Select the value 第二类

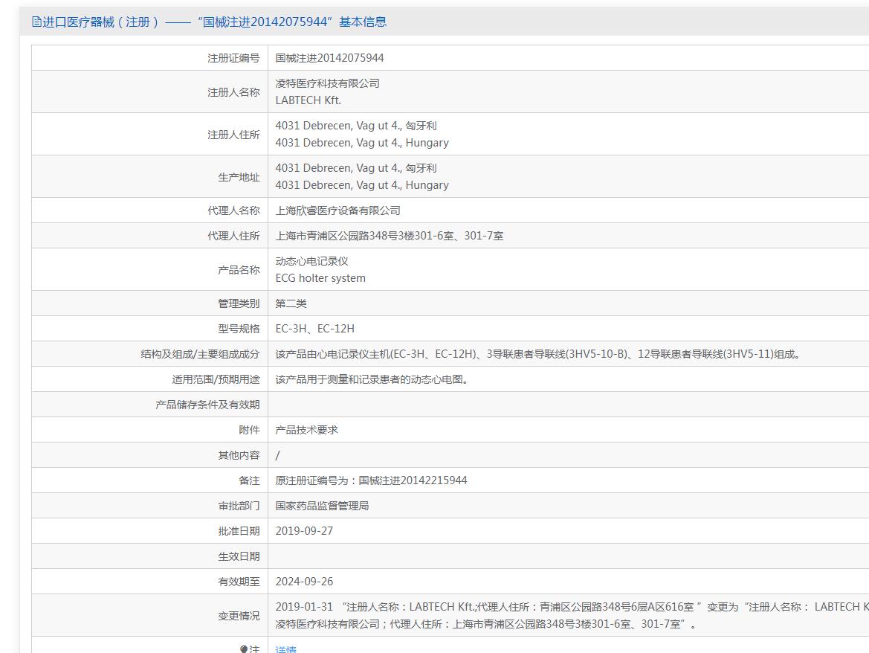pos(291,303)
